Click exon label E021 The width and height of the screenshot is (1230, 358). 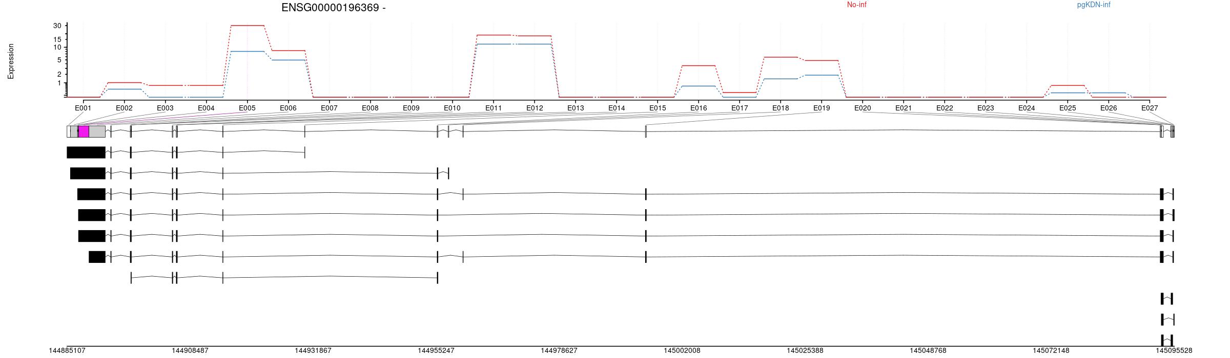[x=904, y=108]
